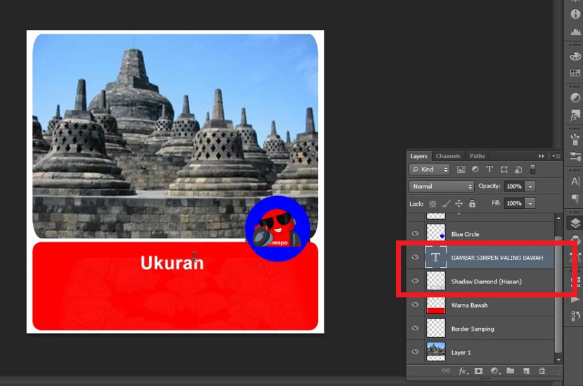Open the Paths tab
This screenshot has height=386, width=583.
477,156
